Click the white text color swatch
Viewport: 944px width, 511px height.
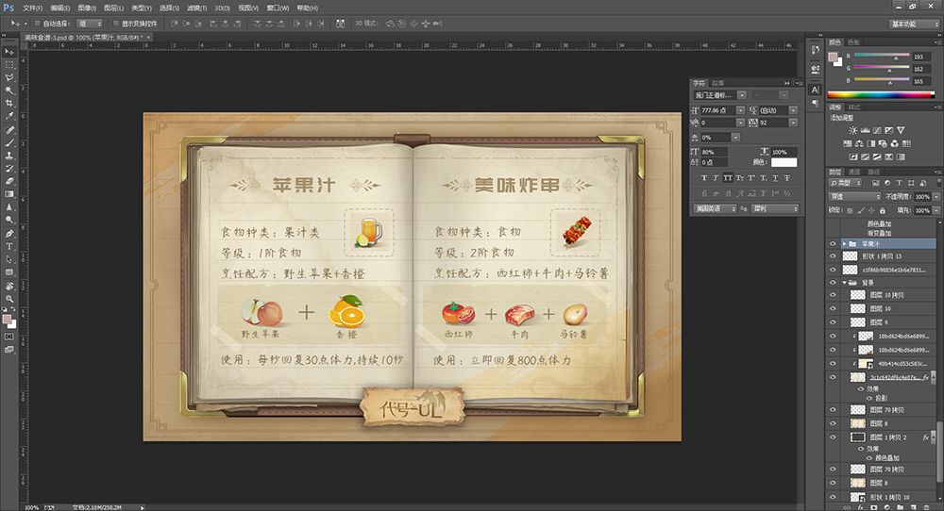point(784,163)
